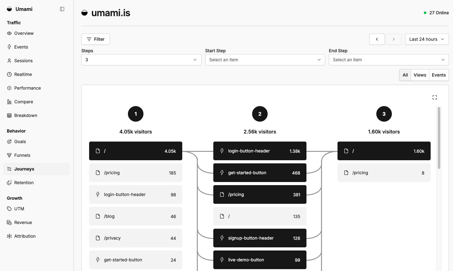
Task: Select /pricing node in step 1
Action: pos(136,173)
